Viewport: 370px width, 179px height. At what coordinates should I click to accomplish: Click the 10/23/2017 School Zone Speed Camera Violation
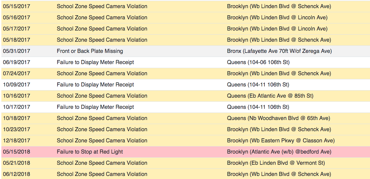click(102, 130)
